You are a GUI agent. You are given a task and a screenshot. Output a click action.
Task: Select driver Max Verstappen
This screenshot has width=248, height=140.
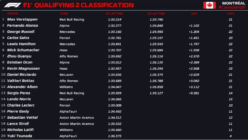tap(22, 20)
